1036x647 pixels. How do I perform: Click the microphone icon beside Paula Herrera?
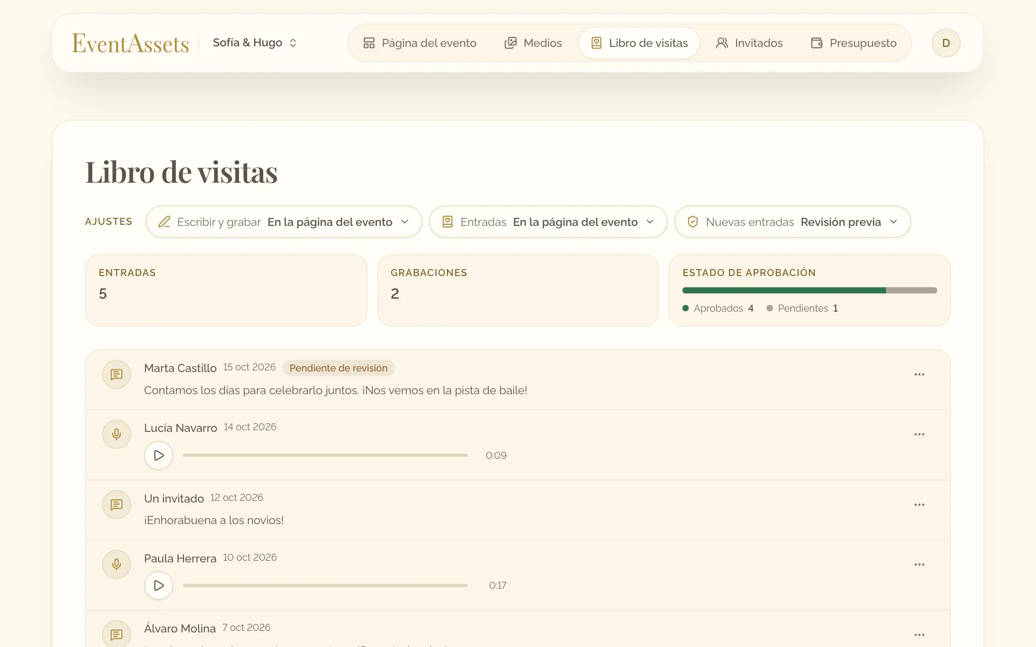117,565
